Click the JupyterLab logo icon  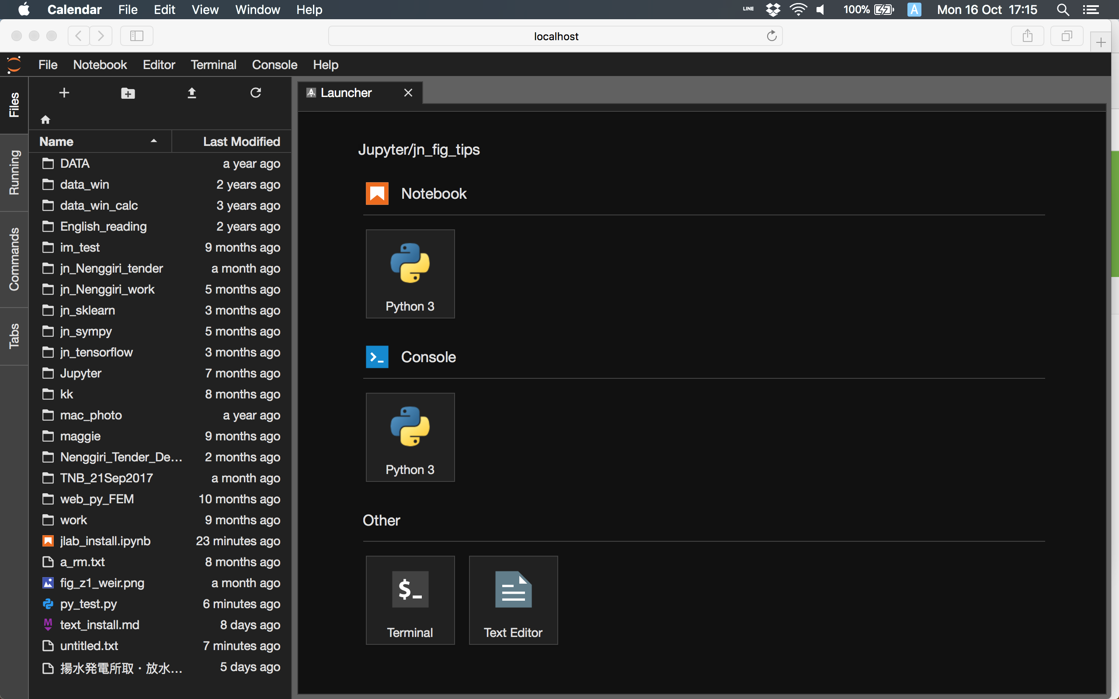pyautogui.click(x=14, y=65)
